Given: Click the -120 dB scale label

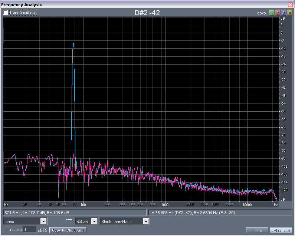Looking at the screenshot, I should tap(284, 190).
